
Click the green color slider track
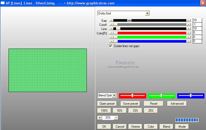click(x=152, y=37)
